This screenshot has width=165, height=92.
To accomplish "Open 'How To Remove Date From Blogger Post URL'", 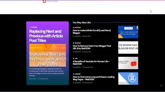I will coord(92,47).
